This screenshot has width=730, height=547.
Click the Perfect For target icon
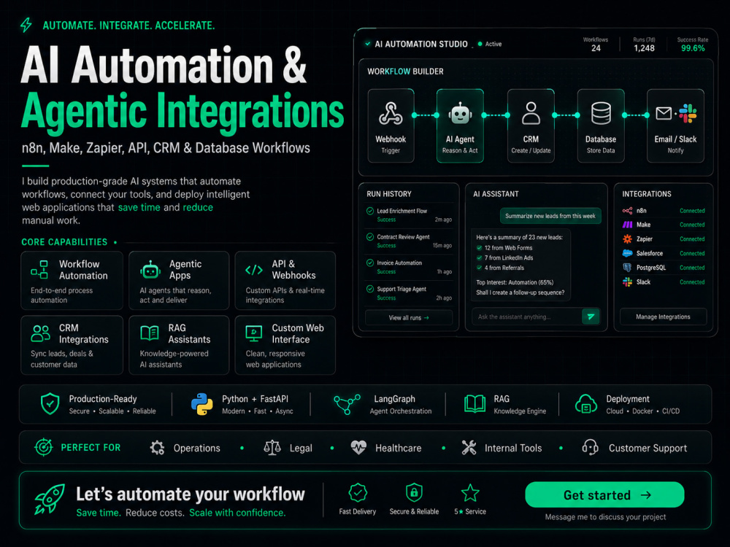[43, 448]
